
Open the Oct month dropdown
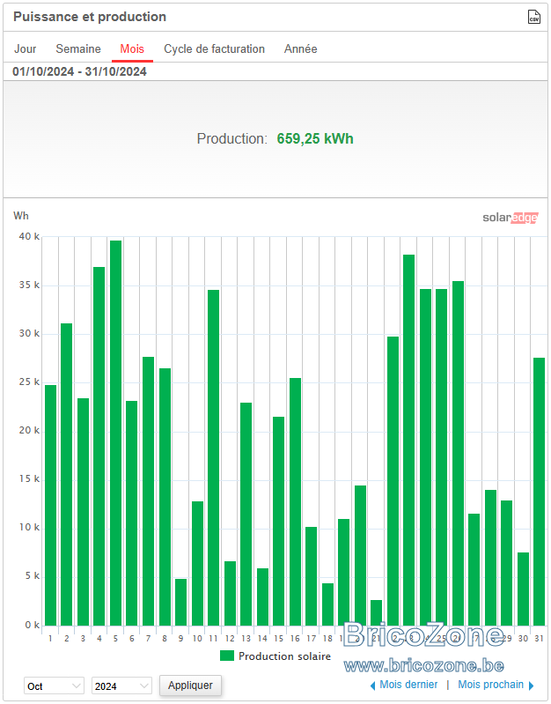tap(54, 685)
